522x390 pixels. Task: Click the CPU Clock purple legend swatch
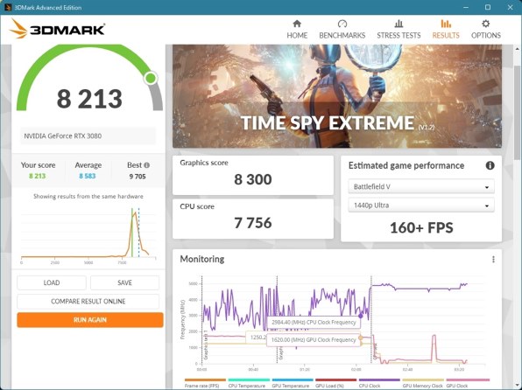(x=379, y=380)
